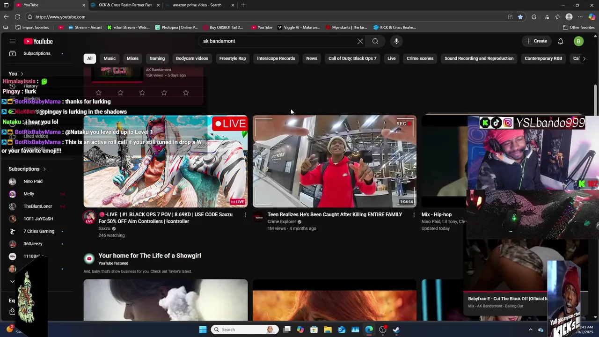Filter by Call of Duty: Black Ops 7
The height and width of the screenshot is (337, 599).
(x=352, y=59)
